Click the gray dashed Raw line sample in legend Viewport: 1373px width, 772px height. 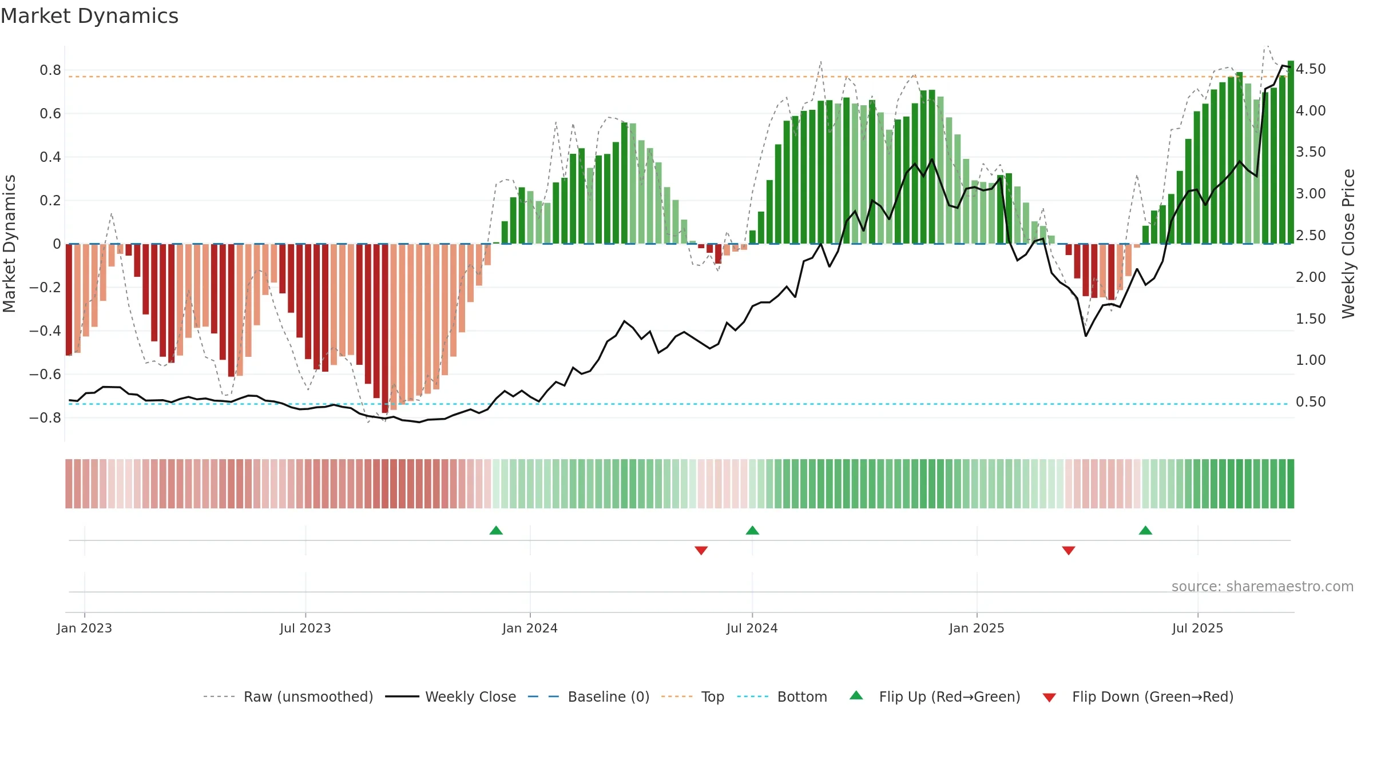pos(219,697)
